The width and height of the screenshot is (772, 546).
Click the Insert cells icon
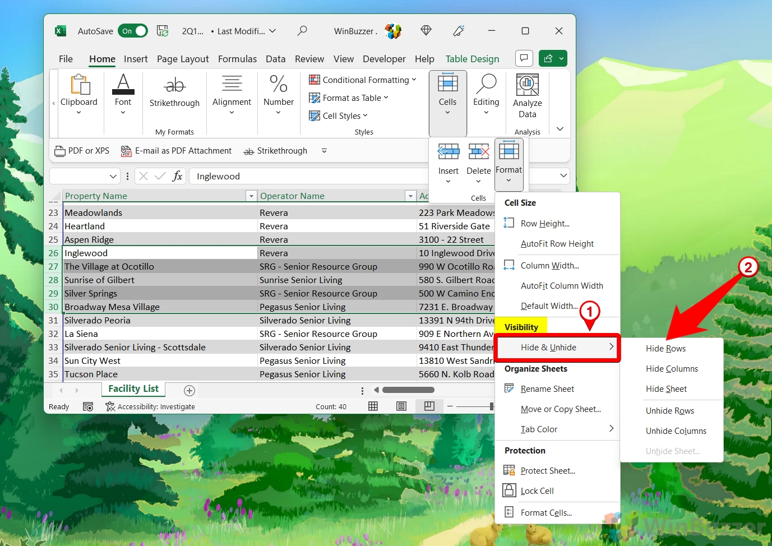coord(448,152)
